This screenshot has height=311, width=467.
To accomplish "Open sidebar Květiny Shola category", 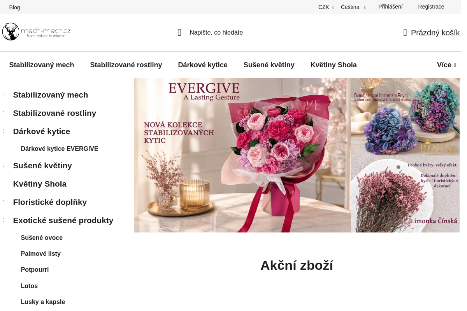I will pyautogui.click(x=40, y=184).
